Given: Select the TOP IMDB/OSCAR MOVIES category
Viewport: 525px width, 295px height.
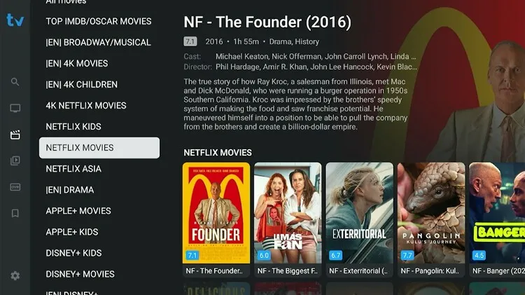Looking at the screenshot, I should coord(99,21).
